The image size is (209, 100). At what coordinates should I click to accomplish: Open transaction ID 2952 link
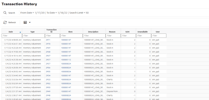click(48, 84)
